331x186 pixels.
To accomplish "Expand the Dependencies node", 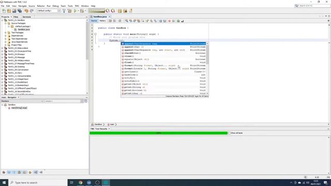I will [6, 36].
